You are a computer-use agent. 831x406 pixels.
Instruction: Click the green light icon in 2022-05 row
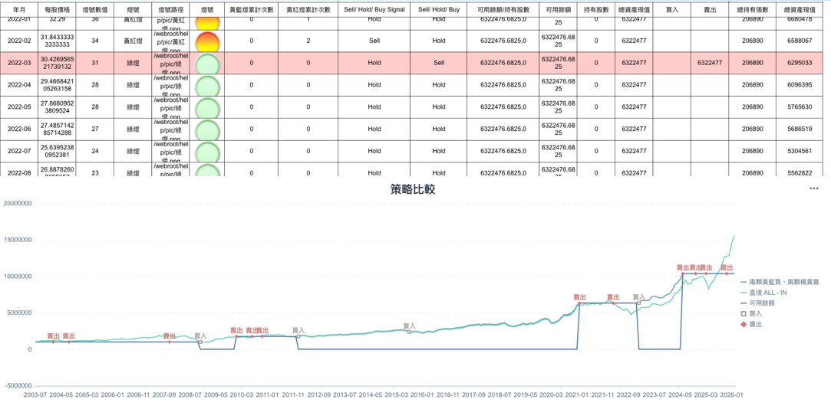point(207,108)
